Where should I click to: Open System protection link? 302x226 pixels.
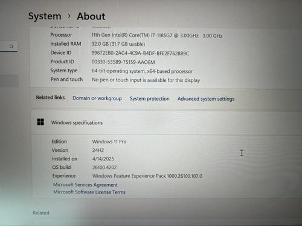(x=149, y=99)
